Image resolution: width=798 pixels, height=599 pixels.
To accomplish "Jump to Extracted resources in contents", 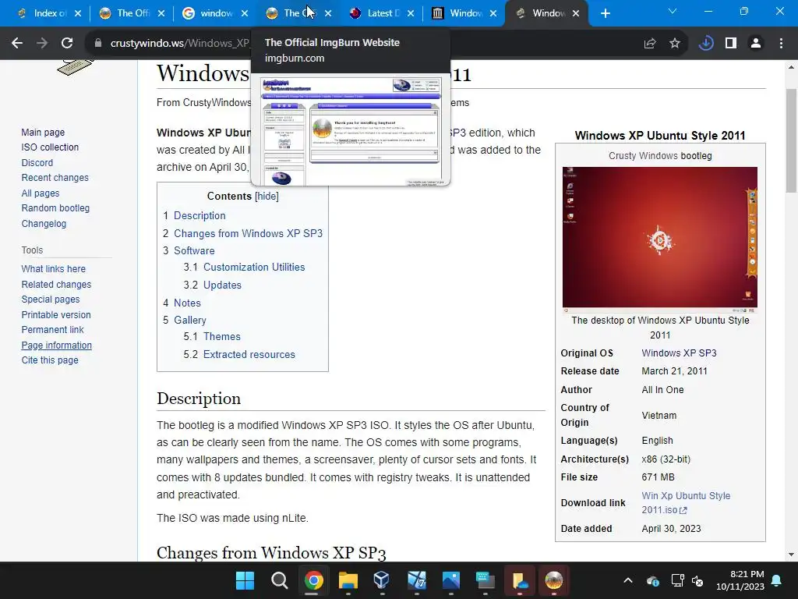I will click(249, 354).
